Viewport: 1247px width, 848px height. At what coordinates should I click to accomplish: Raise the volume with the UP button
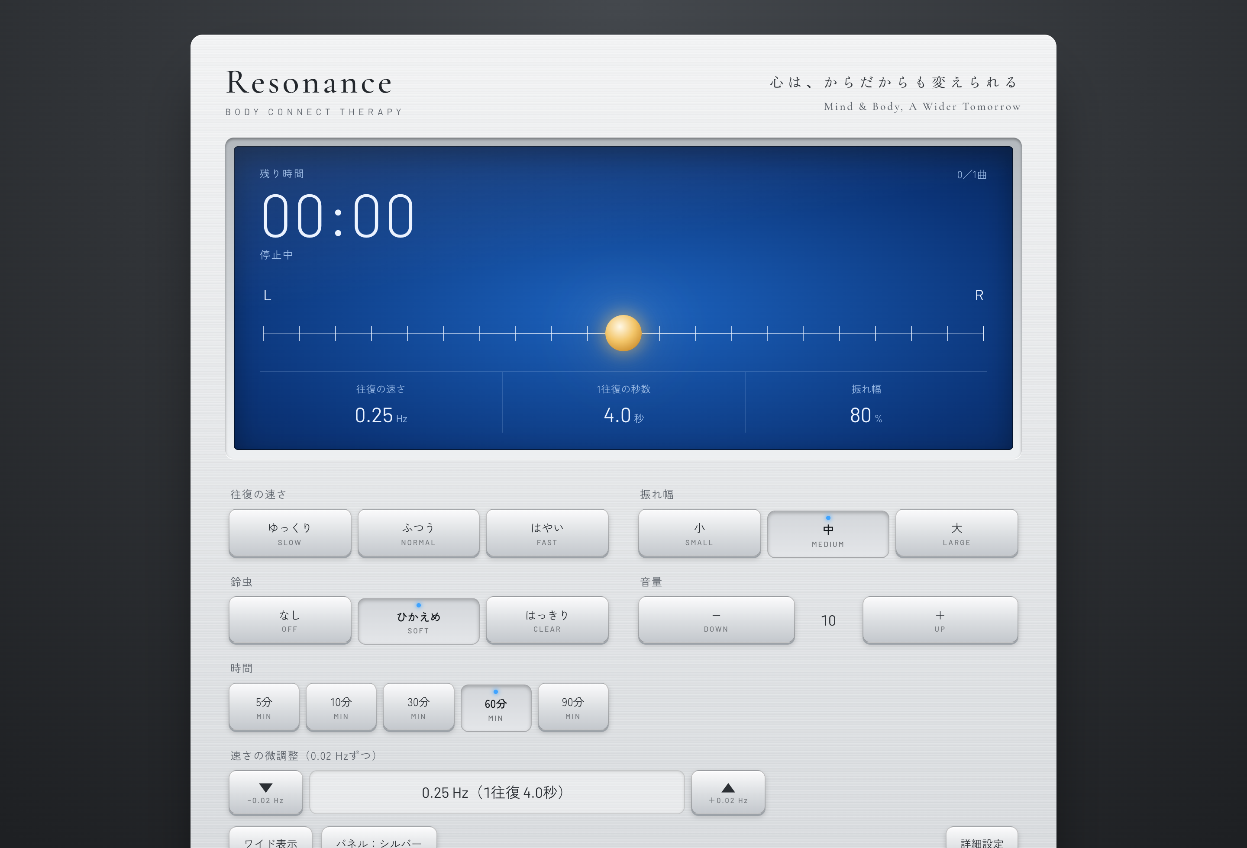coord(940,620)
